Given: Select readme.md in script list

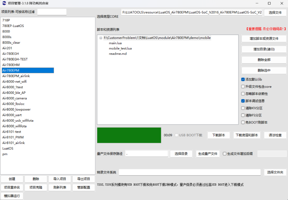Looking at the screenshot, I should (x=118, y=54).
